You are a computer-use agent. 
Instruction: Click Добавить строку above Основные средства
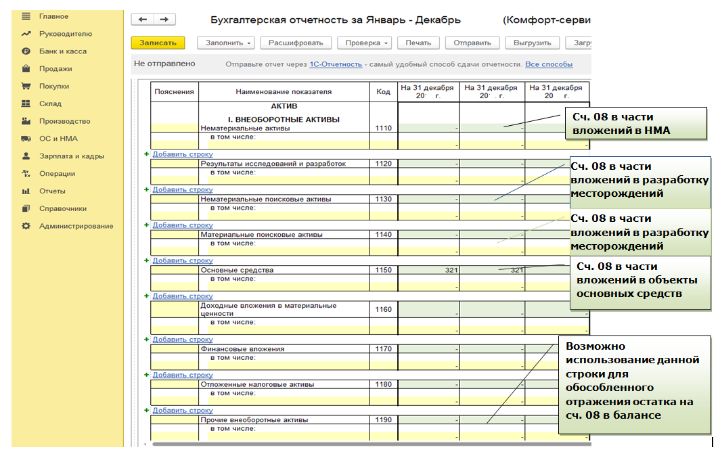(183, 260)
